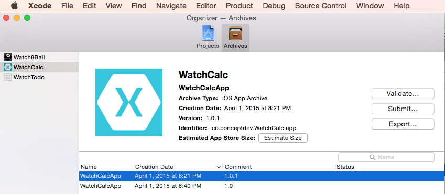Click the Watch8Ball app icon in sidebar
Screen dimensions: 445x194
click(8, 57)
